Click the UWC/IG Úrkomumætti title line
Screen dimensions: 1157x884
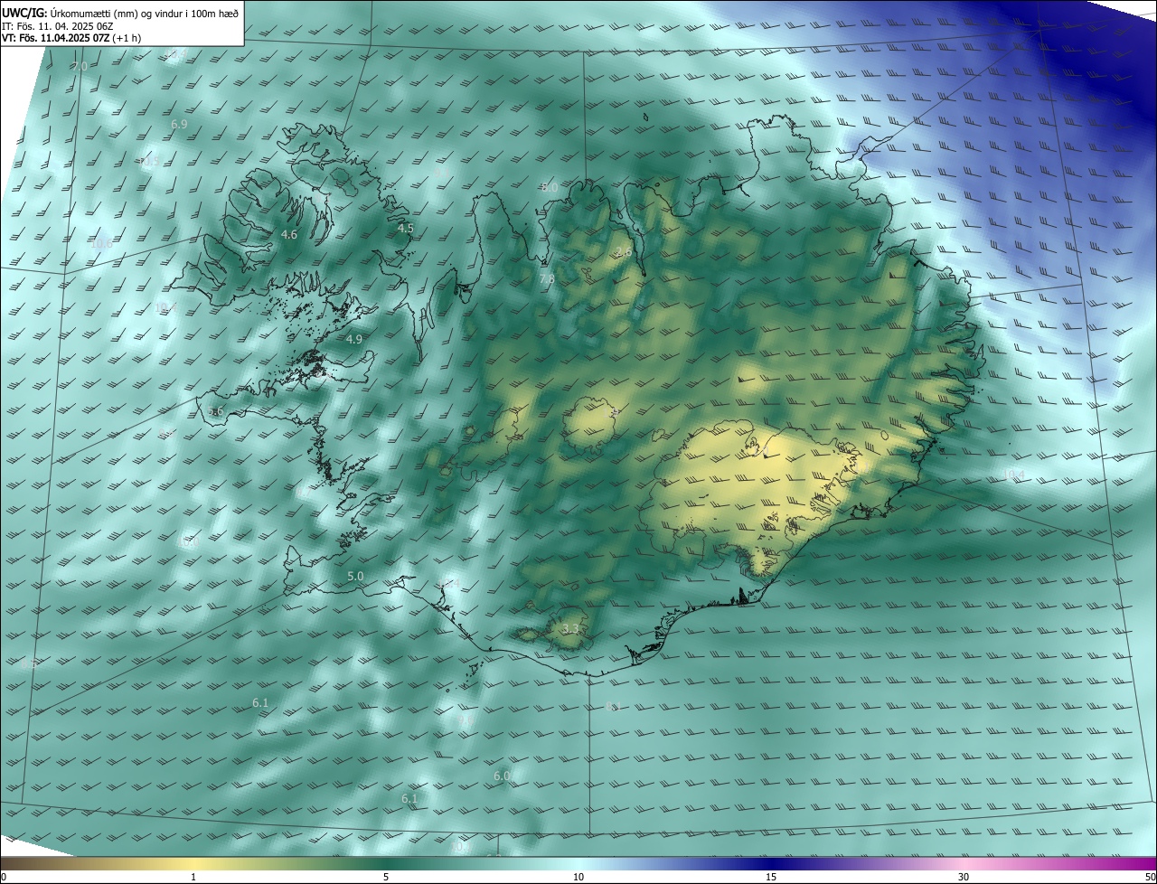pos(120,13)
